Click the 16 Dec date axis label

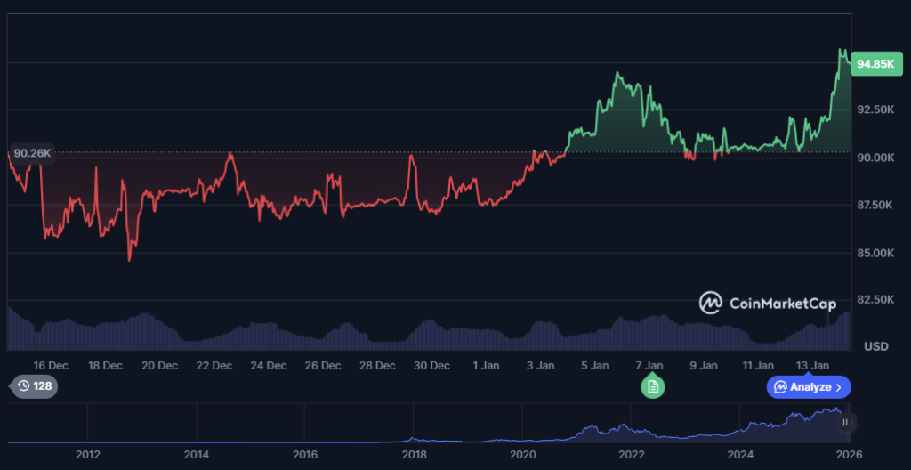click(51, 365)
